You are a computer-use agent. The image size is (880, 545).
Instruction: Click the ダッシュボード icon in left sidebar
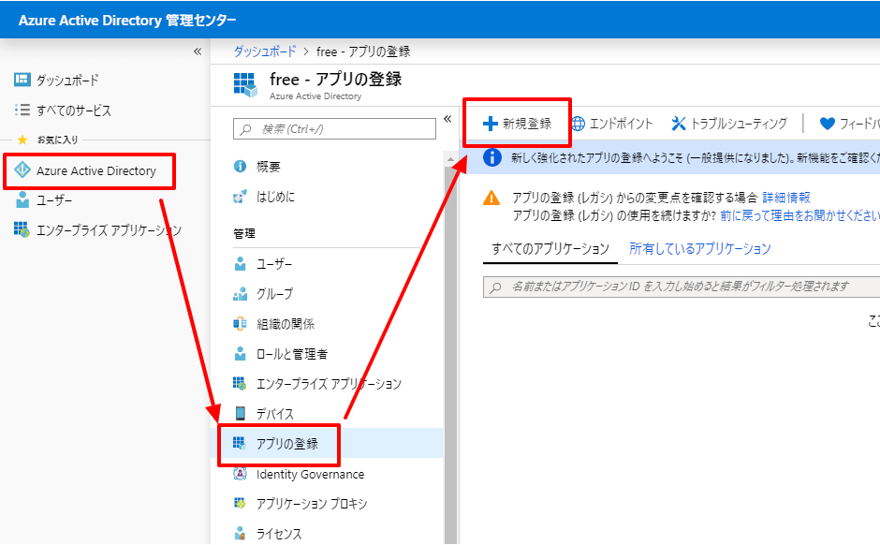(22, 80)
